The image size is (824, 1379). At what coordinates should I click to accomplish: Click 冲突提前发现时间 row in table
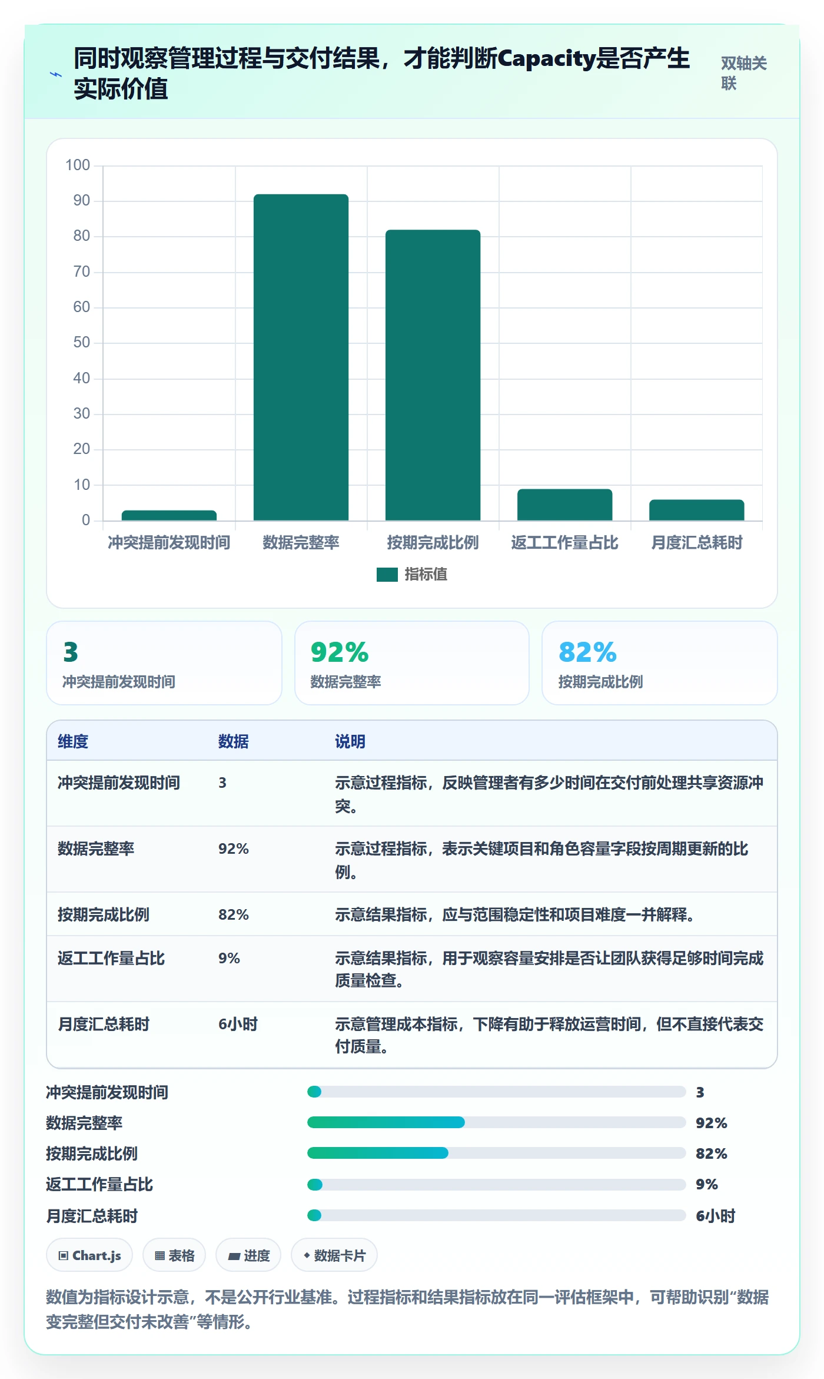(x=412, y=794)
